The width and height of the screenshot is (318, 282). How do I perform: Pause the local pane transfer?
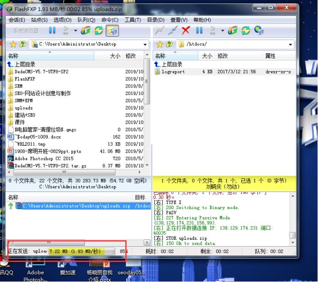[x=52, y=31]
